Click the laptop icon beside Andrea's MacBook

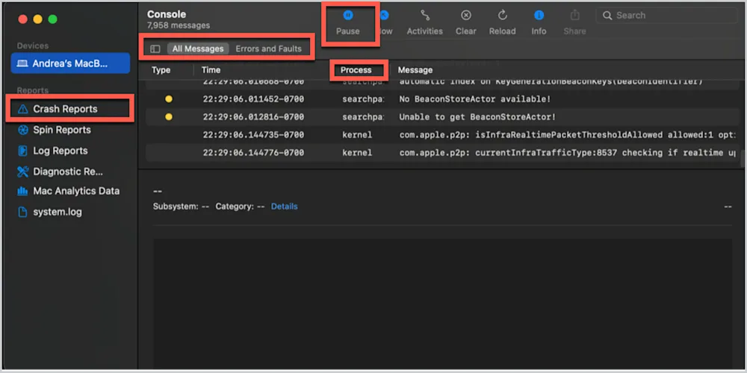[22, 63]
